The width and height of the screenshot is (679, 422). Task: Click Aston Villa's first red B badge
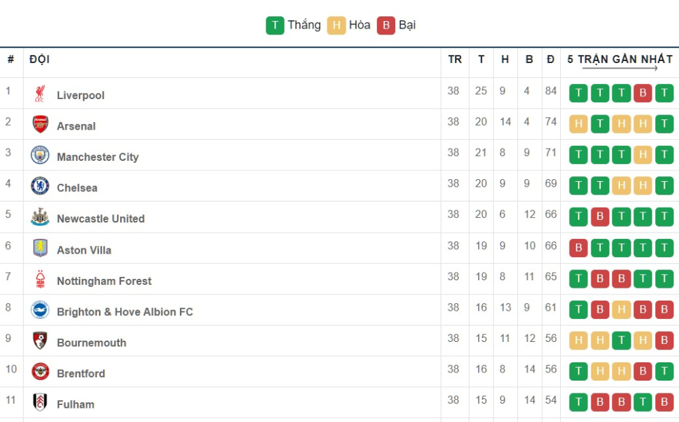578,248
